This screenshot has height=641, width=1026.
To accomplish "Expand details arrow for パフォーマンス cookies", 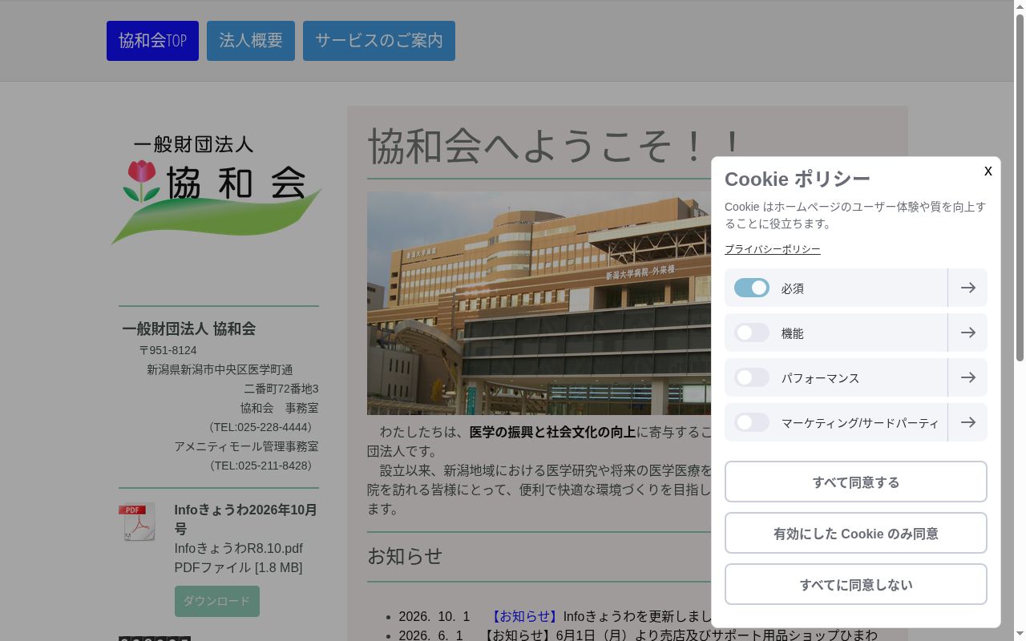I will coord(967,377).
